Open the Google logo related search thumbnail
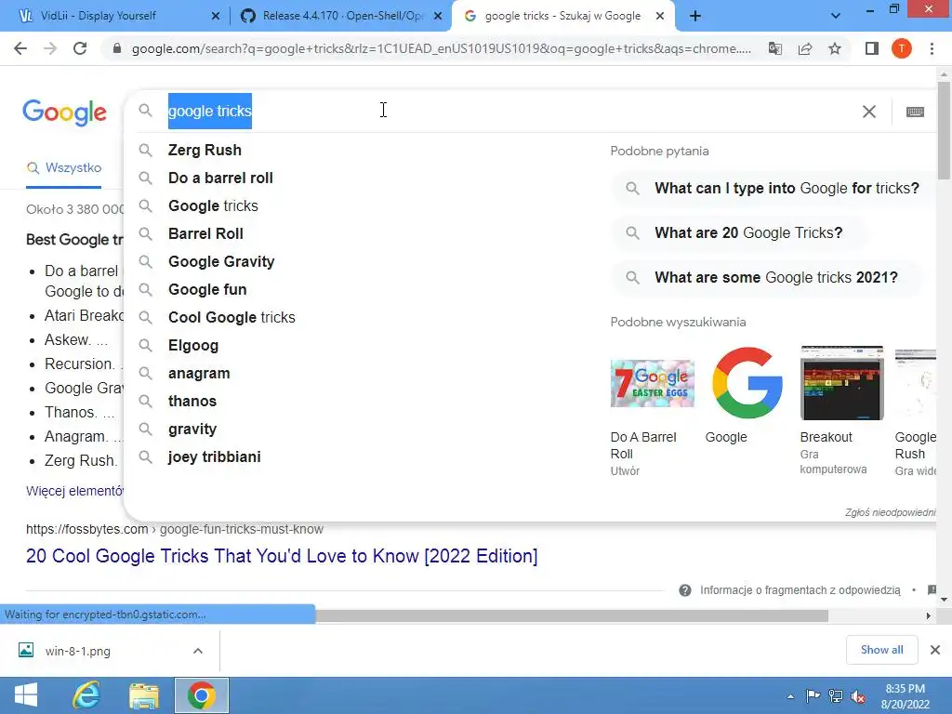 pos(747,383)
